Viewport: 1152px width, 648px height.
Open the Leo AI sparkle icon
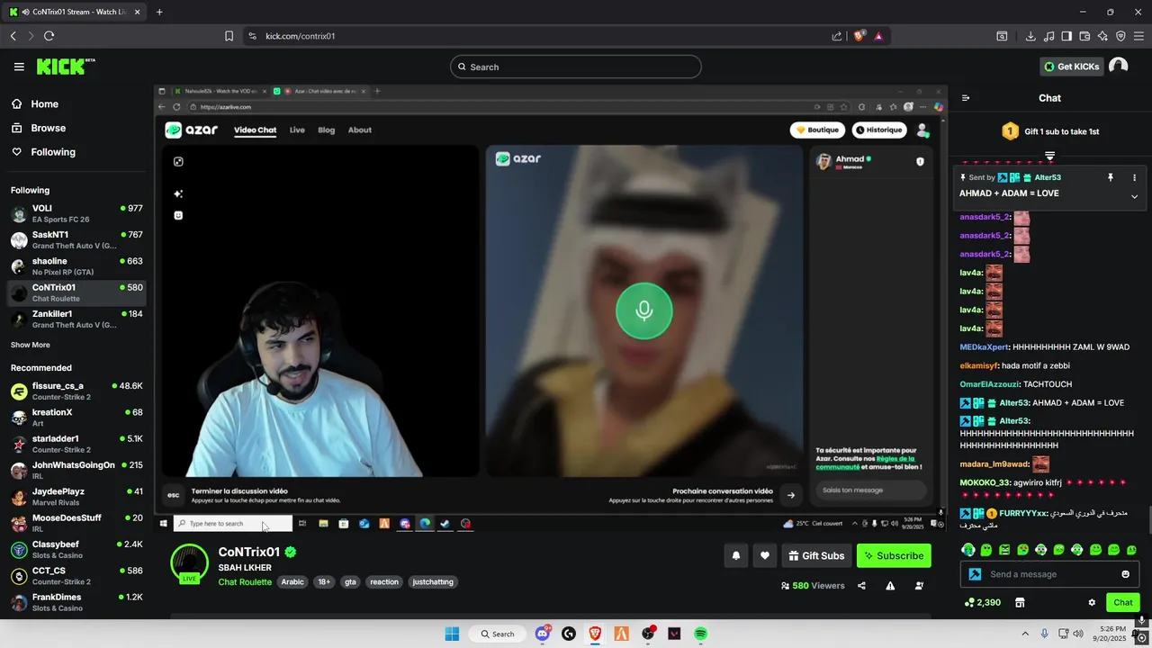[x=1102, y=36]
